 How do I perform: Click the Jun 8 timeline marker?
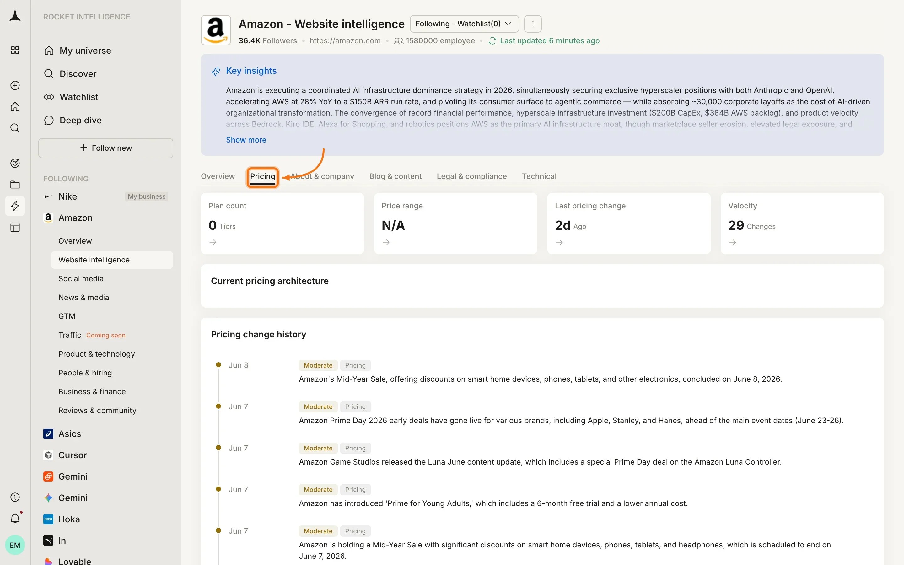[x=218, y=365]
